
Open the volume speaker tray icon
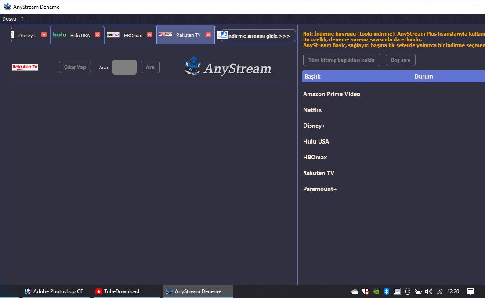pyautogui.click(x=429, y=291)
